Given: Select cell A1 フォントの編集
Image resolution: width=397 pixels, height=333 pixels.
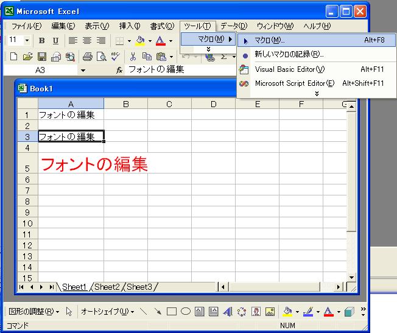Looking at the screenshot, I should (x=71, y=115).
